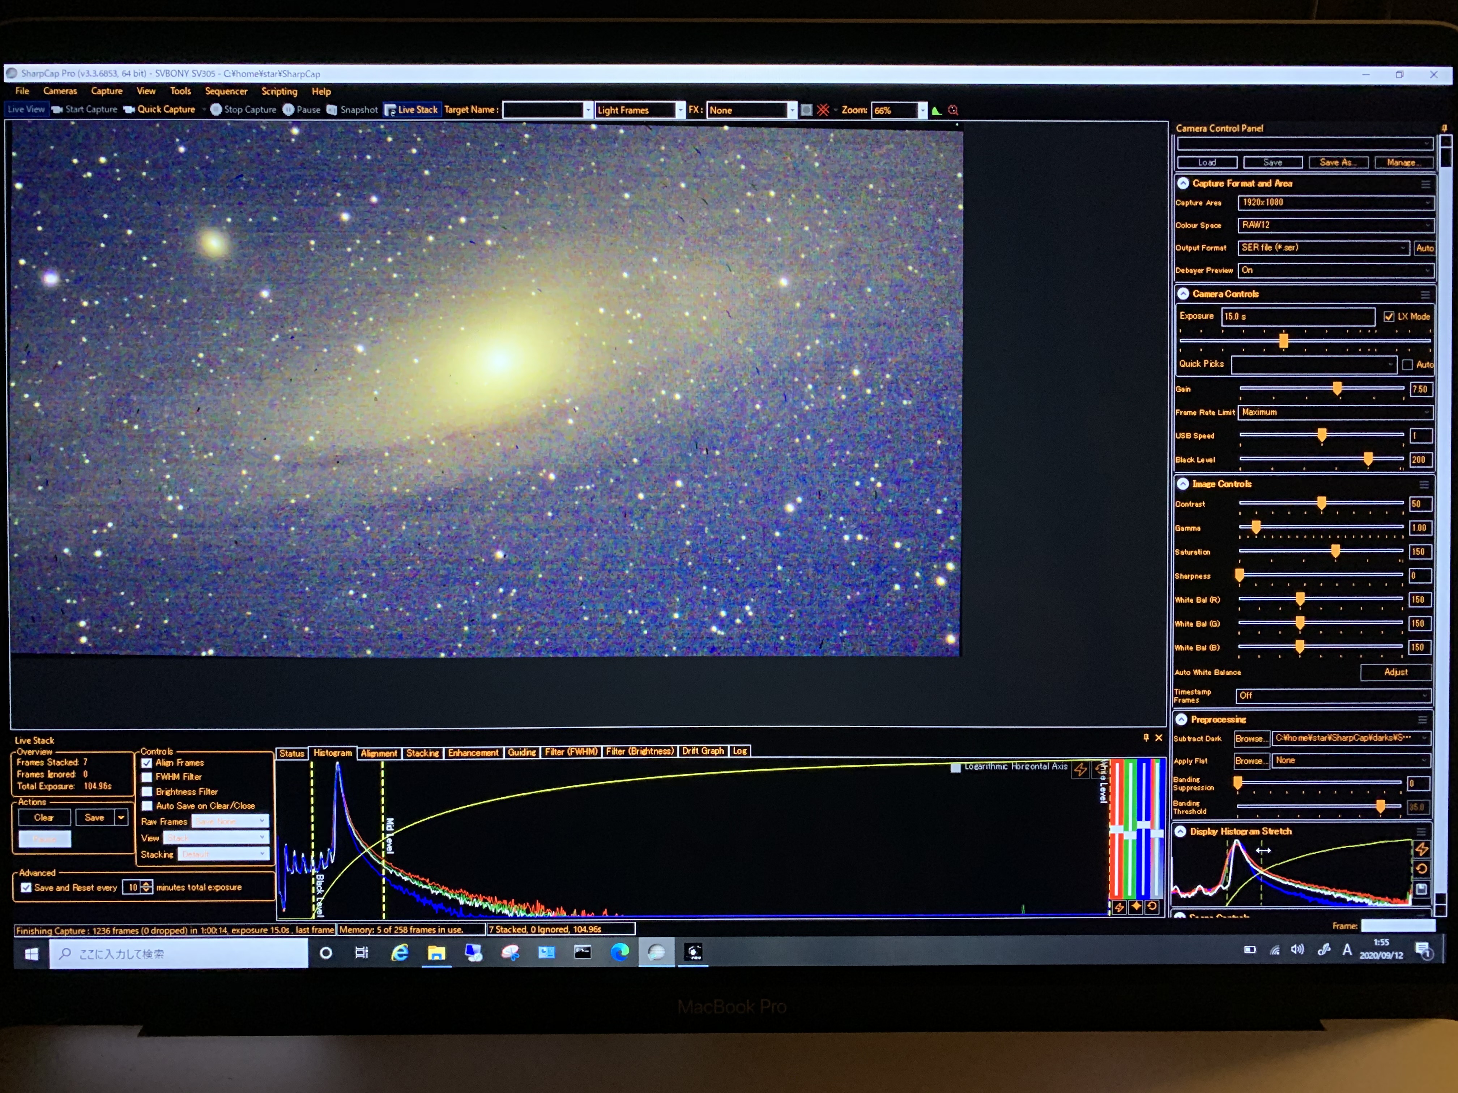This screenshot has width=1458, height=1093.
Task: Open the Windows Start menu
Action: [x=31, y=953]
